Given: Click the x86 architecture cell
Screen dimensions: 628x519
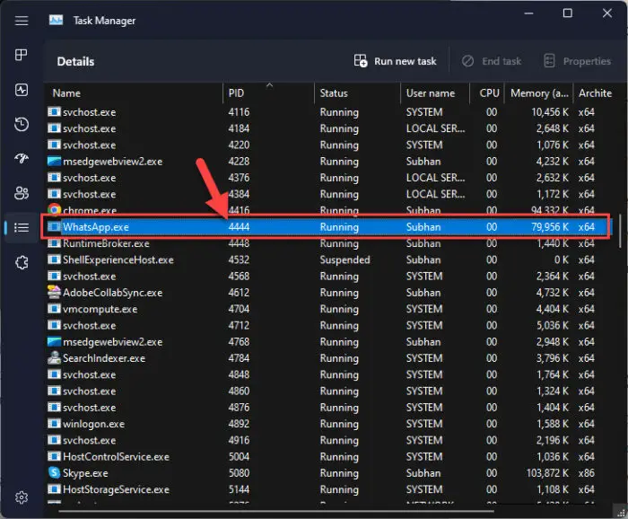Looking at the screenshot, I should point(586,473).
